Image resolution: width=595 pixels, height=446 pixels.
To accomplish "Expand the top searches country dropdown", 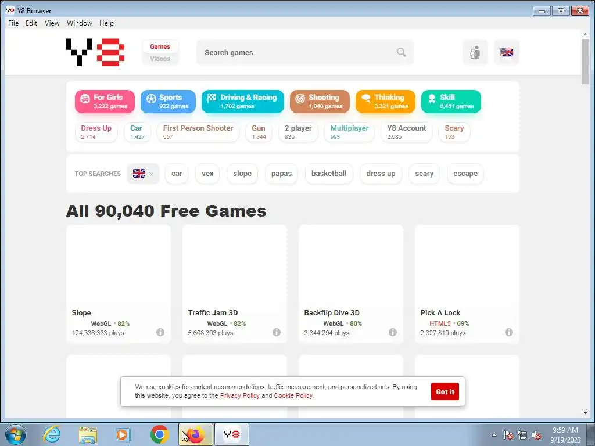I will click(143, 173).
